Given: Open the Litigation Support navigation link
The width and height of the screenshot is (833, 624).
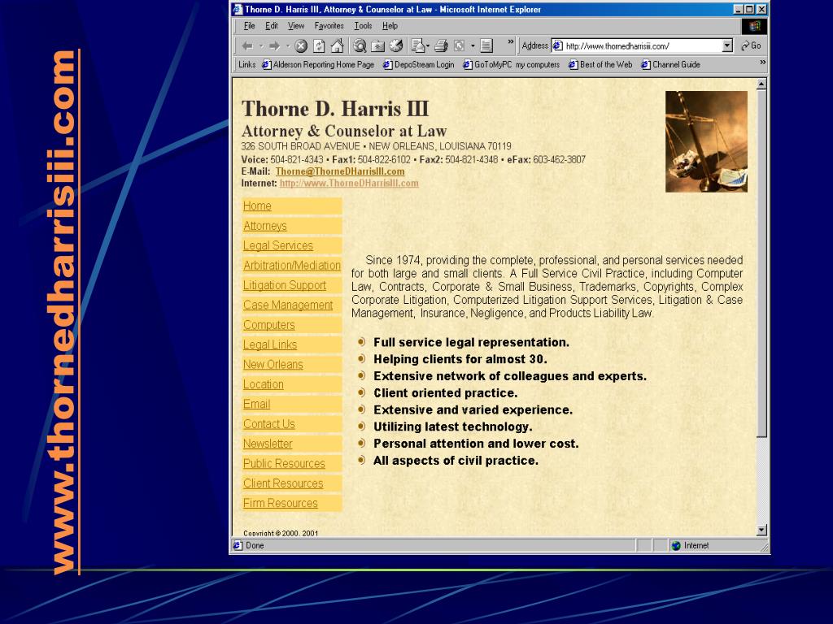Looking at the screenshot, I should (x=285, y=285).
